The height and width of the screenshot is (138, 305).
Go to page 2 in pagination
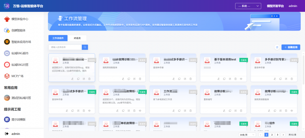(272, 134)
